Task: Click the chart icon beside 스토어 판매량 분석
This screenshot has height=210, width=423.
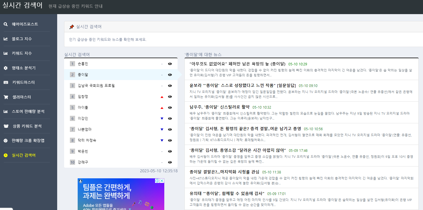Action: coord(5,111)
